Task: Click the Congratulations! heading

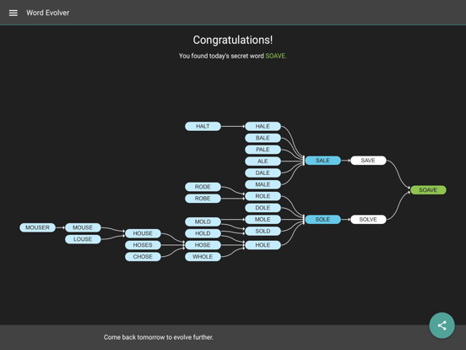Action: tap(233, 40)
